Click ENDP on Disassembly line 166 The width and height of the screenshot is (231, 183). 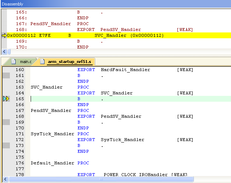click(83, 18)
